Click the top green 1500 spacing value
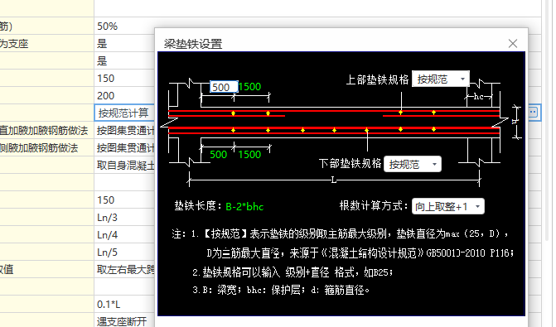Image resolution: width=556 pixels, height=327 pixels. coord(249,87)
